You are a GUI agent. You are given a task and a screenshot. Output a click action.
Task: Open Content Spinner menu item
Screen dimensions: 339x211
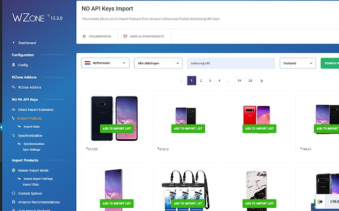click(x=30, y=194)
